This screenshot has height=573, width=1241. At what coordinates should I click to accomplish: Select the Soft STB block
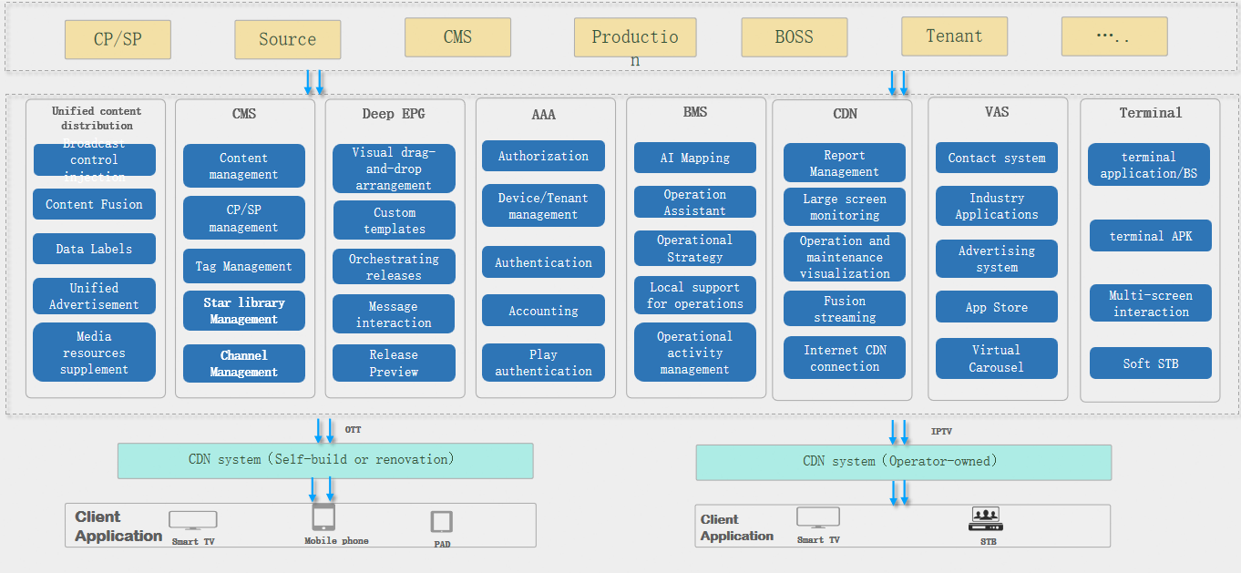click(1151, 363)
